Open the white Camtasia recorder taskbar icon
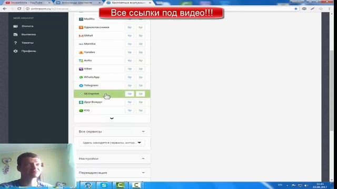 tap(136, 185)
